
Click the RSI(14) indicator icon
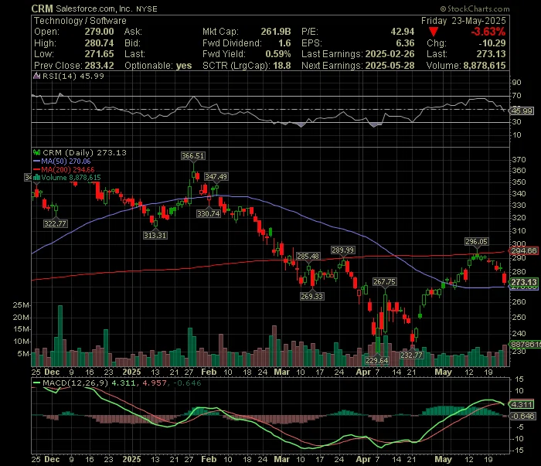point(36,76)
